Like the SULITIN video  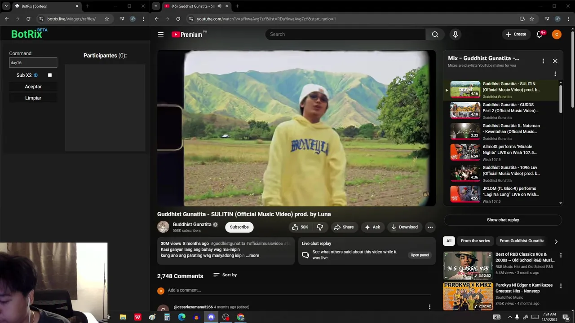click(300, 227)
